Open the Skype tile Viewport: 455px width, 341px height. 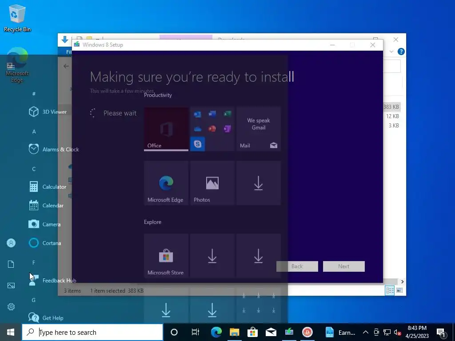tap(197, 144)
